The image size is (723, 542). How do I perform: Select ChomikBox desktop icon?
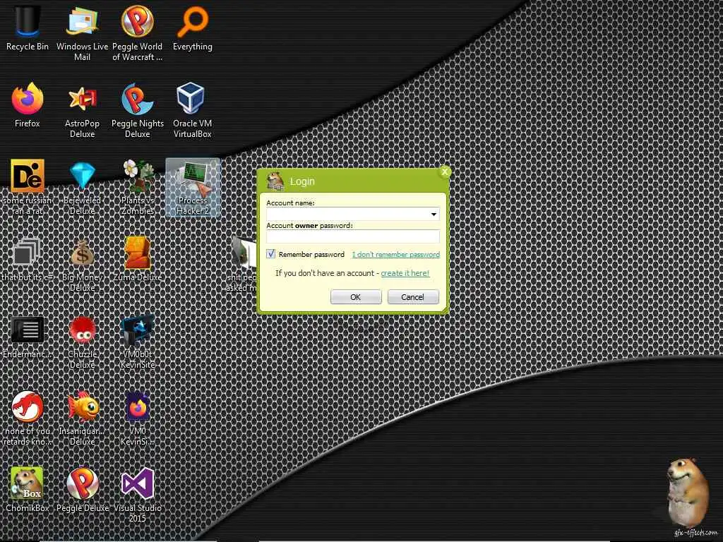(28, 490)
